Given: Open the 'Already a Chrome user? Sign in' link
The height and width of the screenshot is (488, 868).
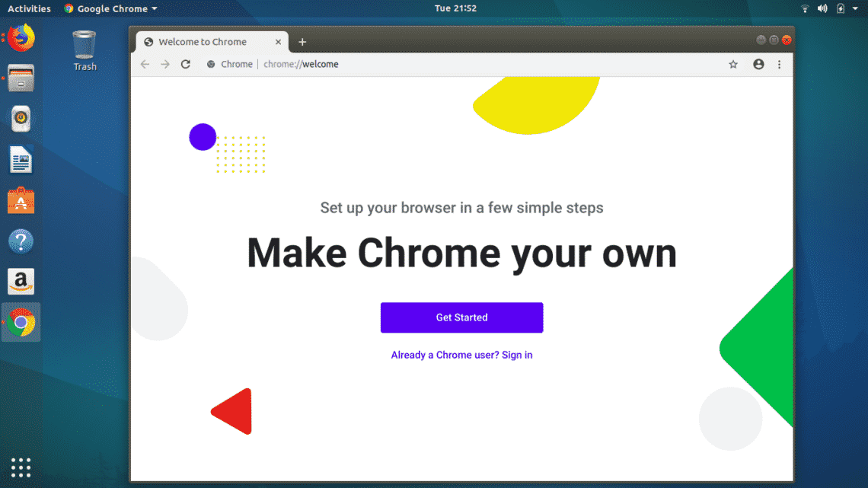Looking at the screenshot, I should (461, 356).
